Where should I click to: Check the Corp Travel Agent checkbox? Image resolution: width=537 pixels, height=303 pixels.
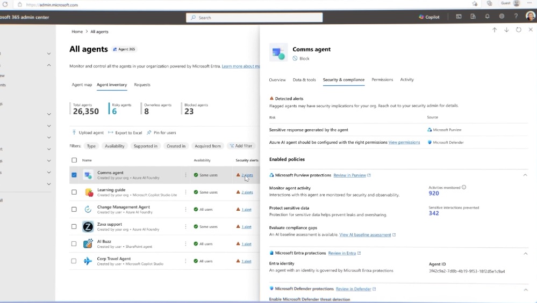tap(74, 261)
